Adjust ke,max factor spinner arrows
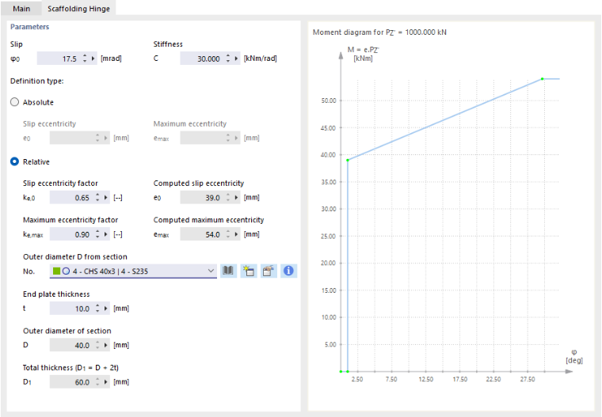 (x=97, y=234)
